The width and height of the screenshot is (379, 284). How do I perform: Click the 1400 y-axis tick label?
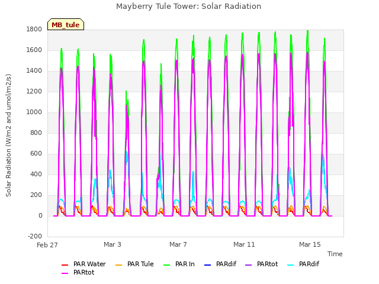tap(34, 71)
